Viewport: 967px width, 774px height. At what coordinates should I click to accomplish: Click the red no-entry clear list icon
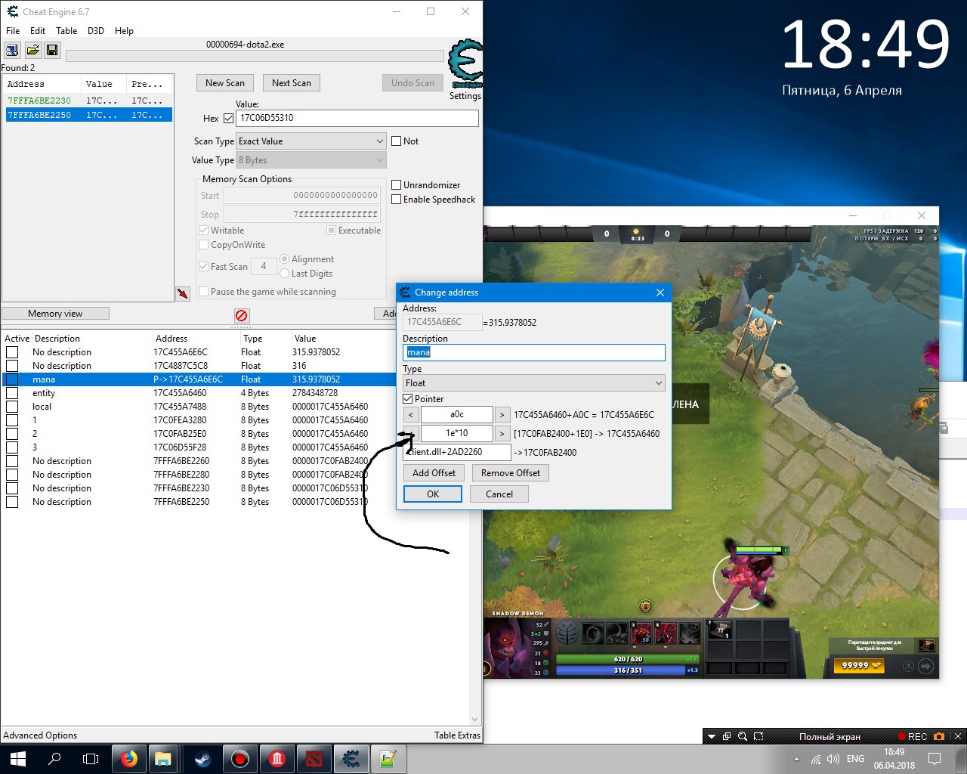[x=241, y=315]
